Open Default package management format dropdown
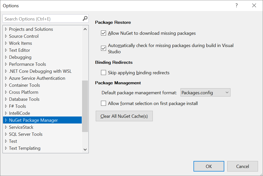The image size is (263, 176). click(205, 92)
